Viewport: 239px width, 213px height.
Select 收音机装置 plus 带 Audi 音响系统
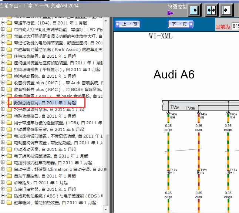point(58,83)
